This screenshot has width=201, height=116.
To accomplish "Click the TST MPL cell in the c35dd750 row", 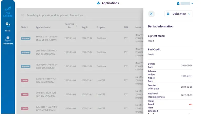I will 126,52.
